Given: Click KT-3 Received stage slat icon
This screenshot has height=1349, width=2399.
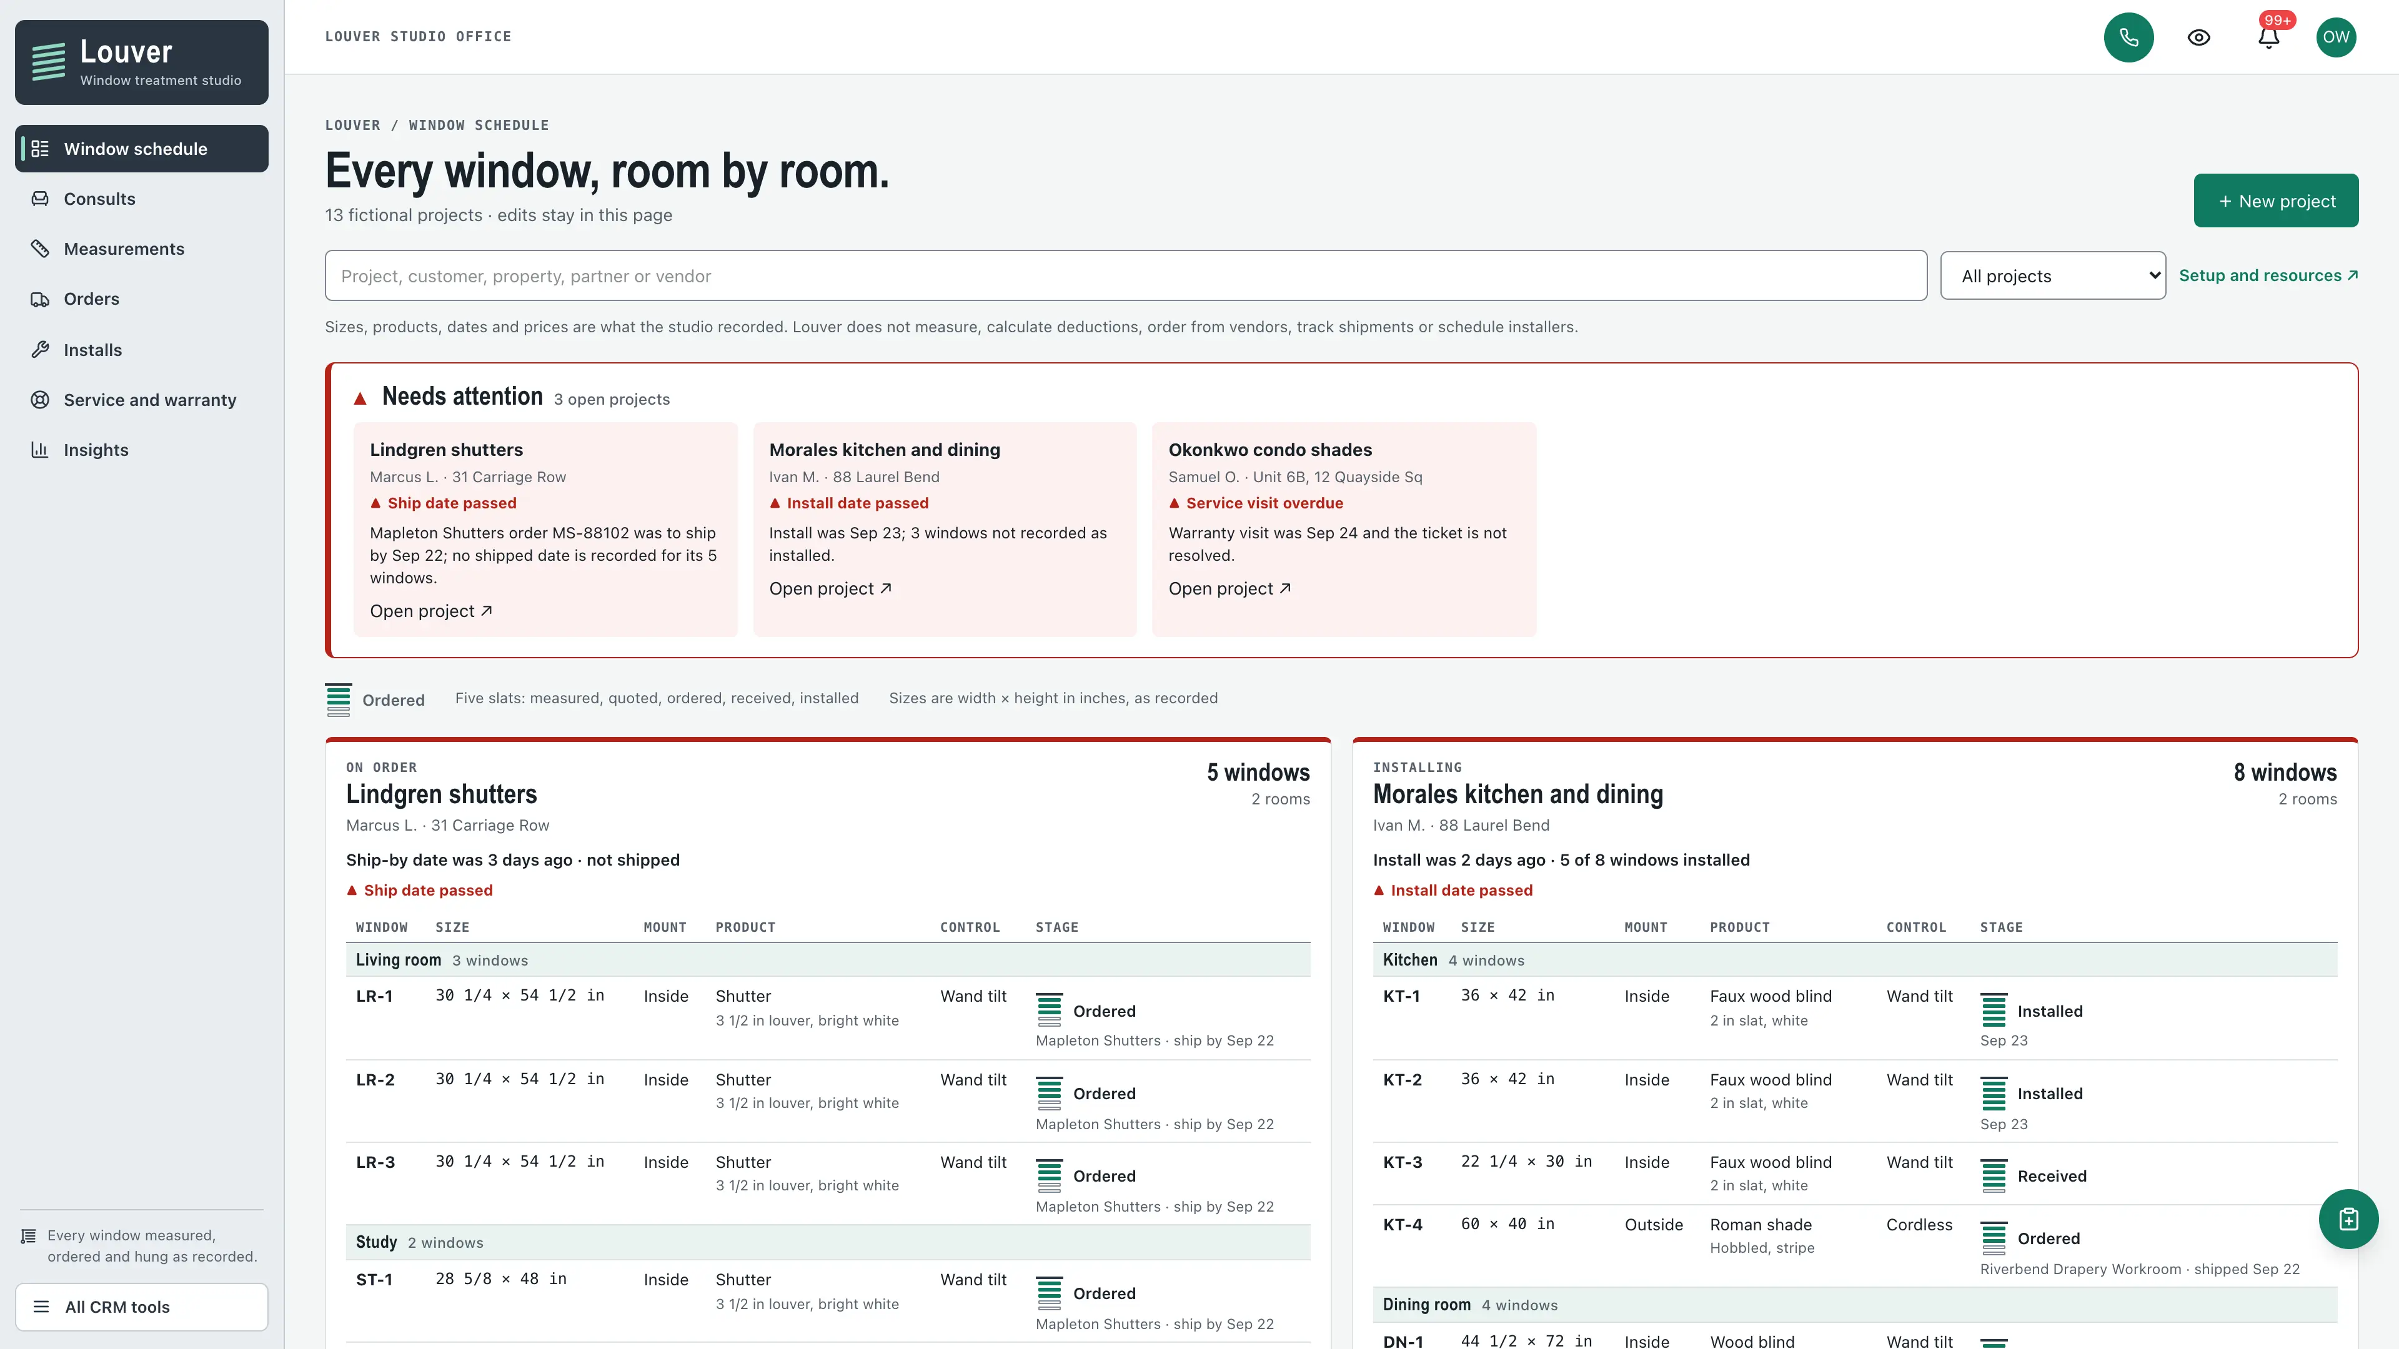Looking at the screenshot, I should 1994,1176.
